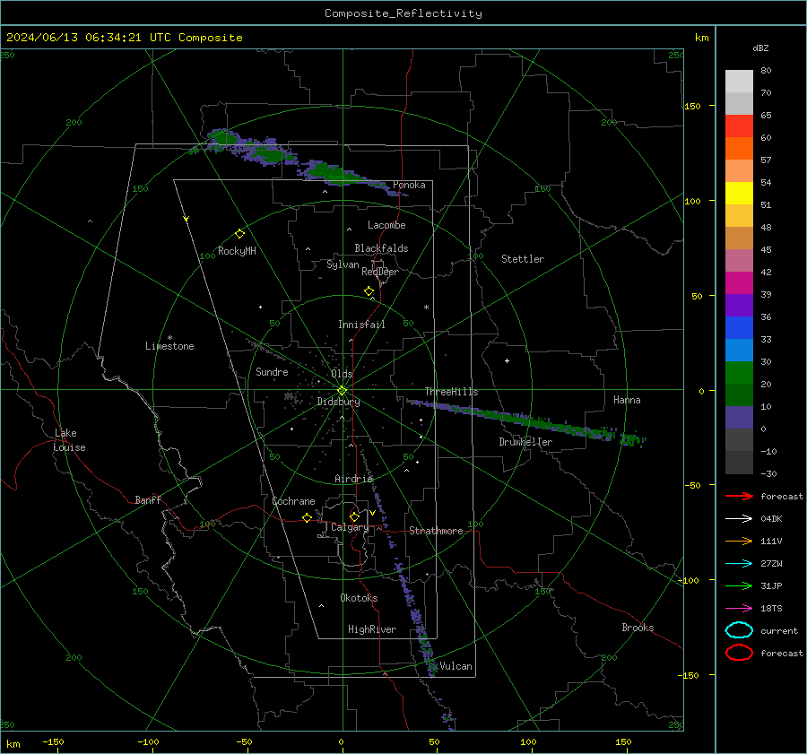Select the white 04DK arrow icon
The width and height of the screenshot is (807, 754).
(x=739, y=519)
